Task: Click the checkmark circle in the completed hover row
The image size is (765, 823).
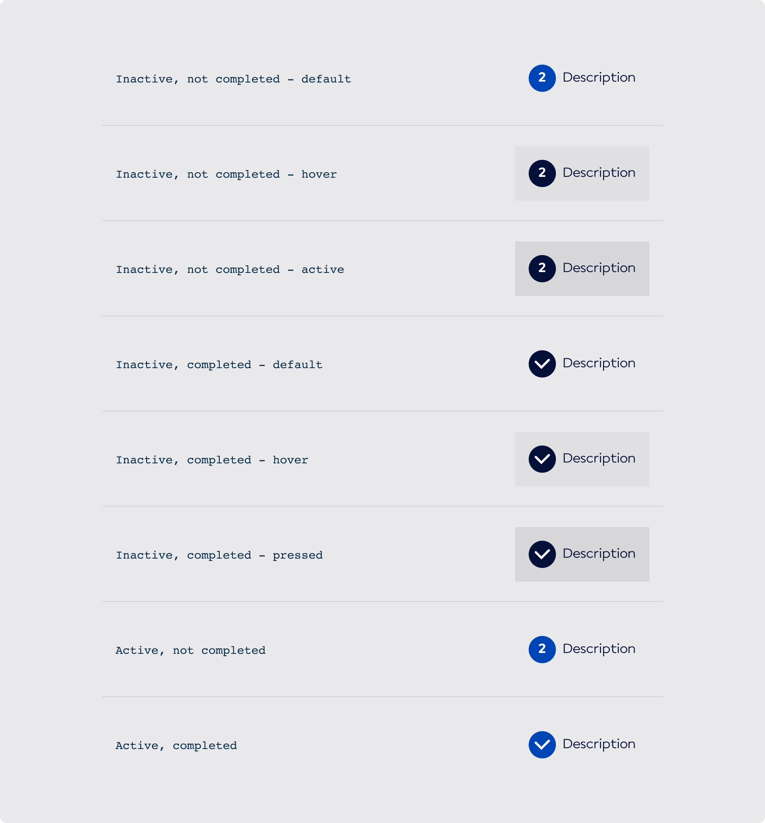Action: (x=542, y=459)
